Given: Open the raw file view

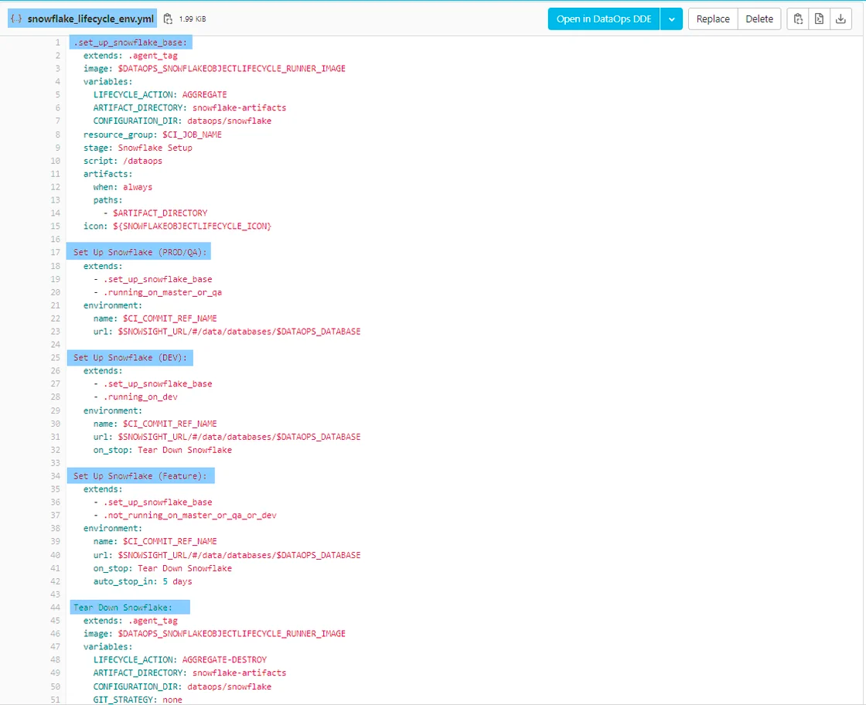Looking at the screenshot, I should pyautogui.click(x=819, y=19).
